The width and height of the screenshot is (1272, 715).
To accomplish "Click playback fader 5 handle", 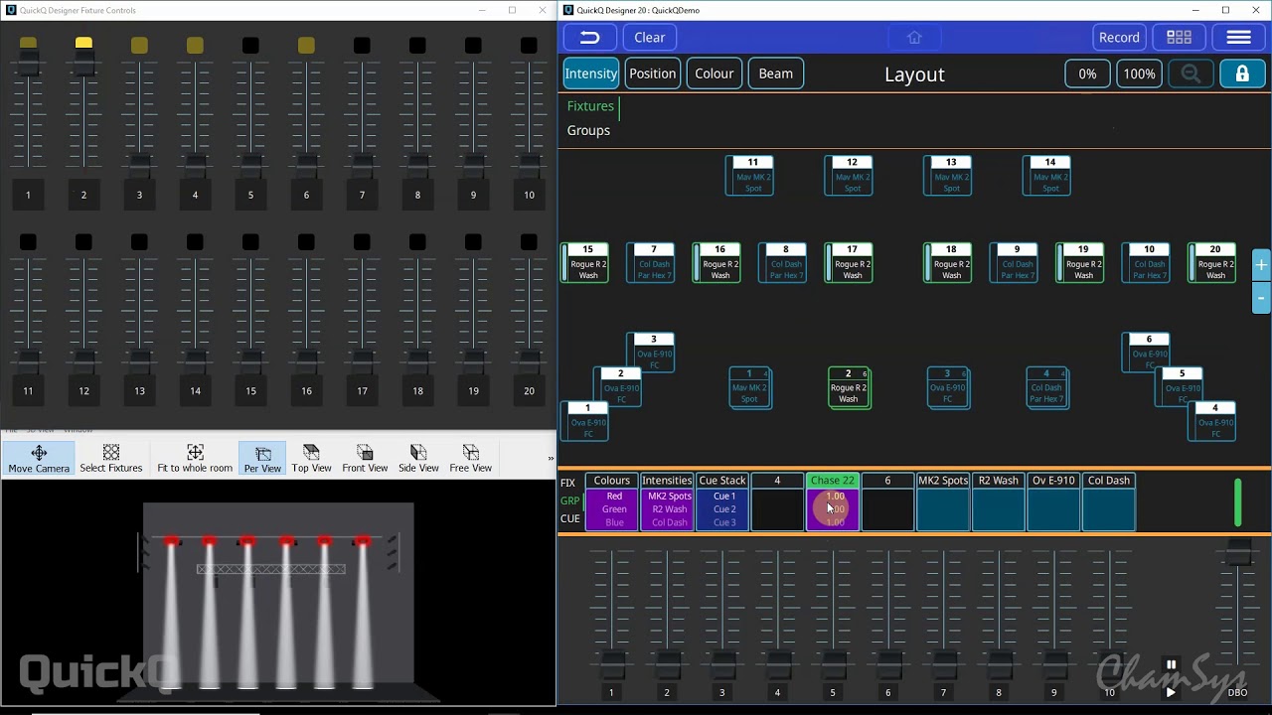I will pos(833,665).
